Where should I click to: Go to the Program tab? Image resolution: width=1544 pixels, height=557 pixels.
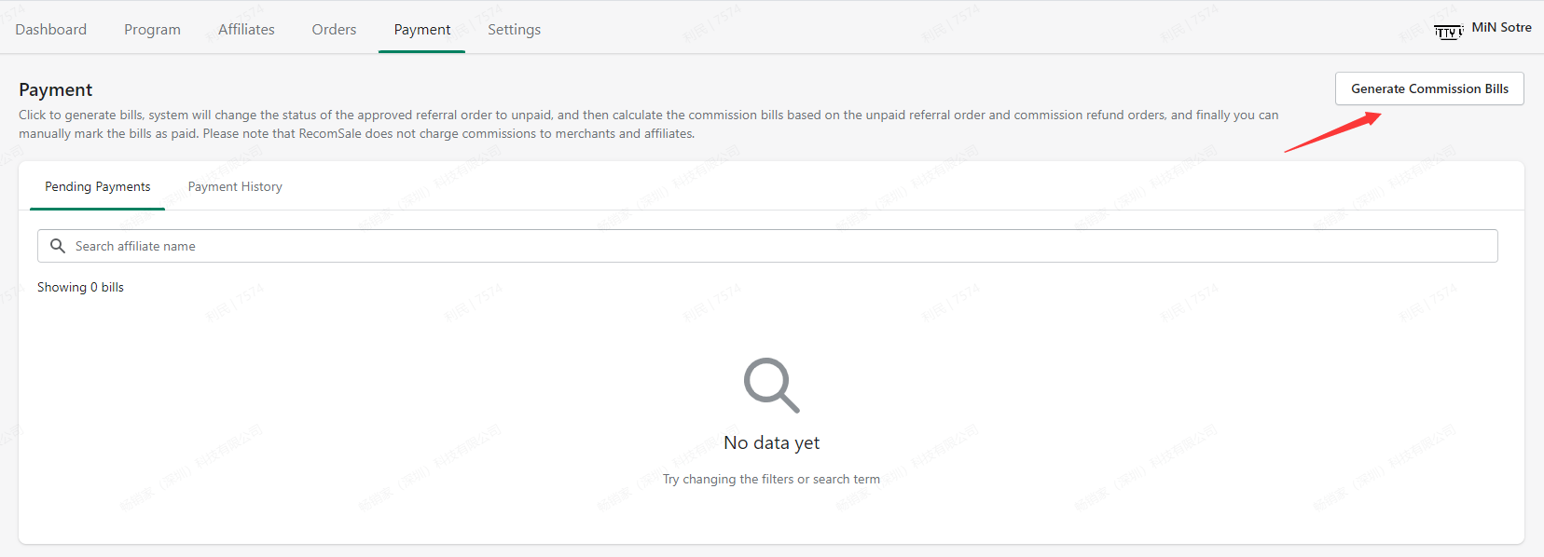[152, 30]
